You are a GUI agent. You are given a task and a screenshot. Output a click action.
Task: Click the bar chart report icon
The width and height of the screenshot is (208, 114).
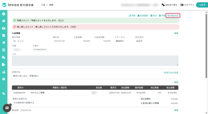4,72
